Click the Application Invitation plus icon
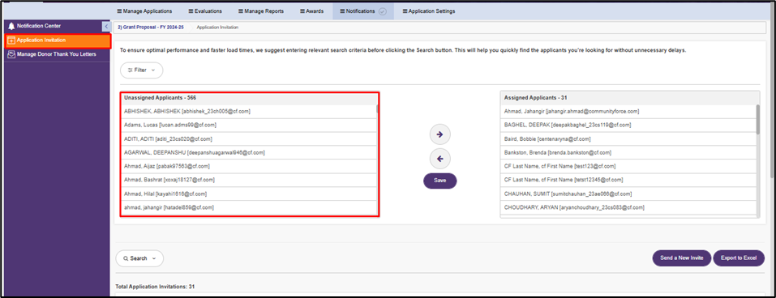The height and width of the screenshot is (298, 776). click(x=12, y=40)
